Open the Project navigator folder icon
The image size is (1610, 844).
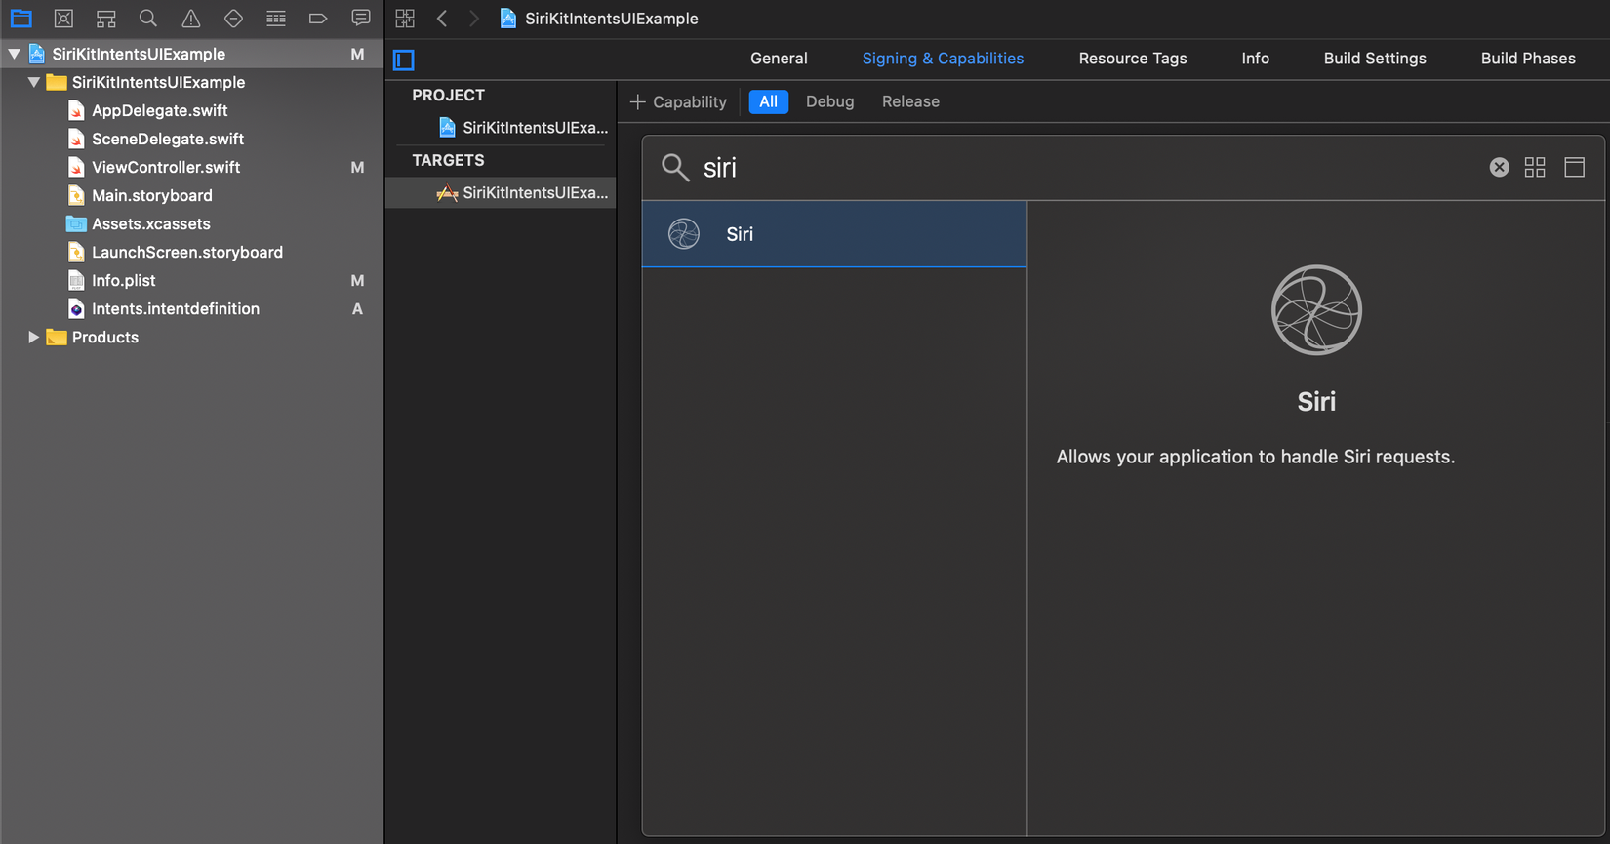(x=20, y=19)
